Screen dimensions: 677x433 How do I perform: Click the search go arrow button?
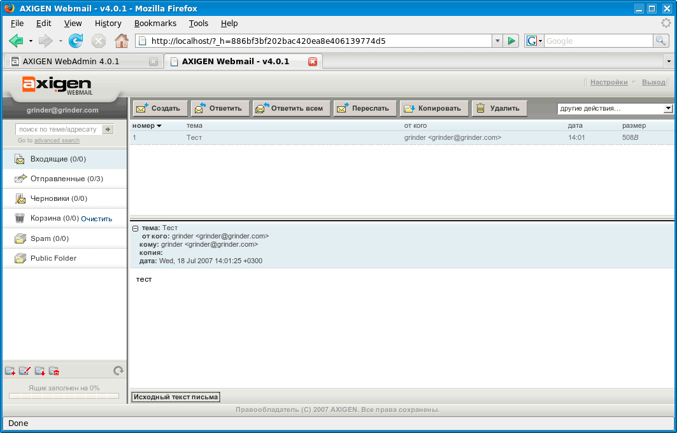pos(108,129)
